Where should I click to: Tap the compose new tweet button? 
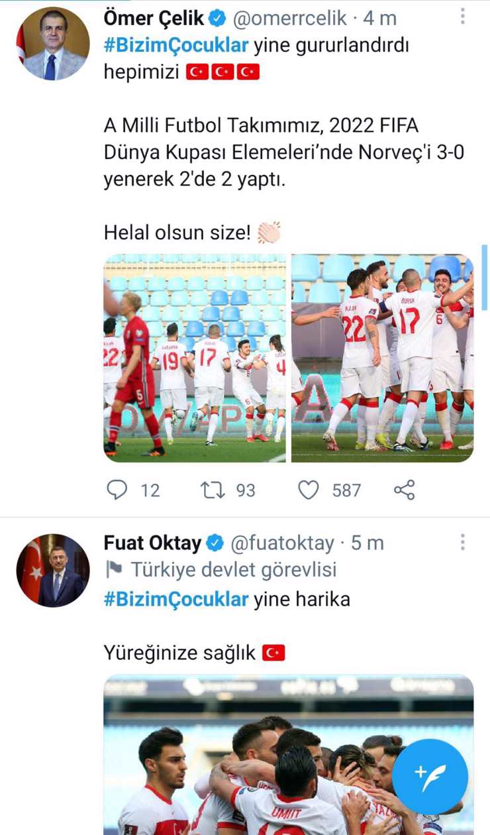430,776
